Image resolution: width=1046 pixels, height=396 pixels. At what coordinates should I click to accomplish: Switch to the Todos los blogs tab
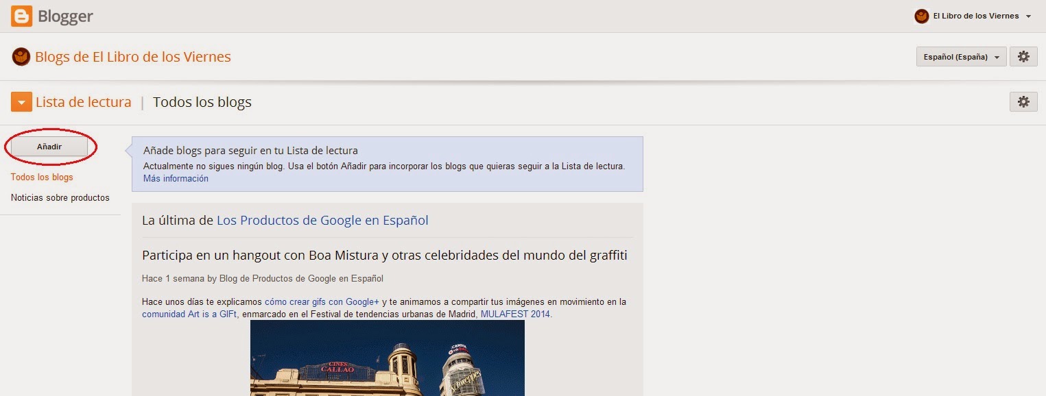click(x=202, y=101)
